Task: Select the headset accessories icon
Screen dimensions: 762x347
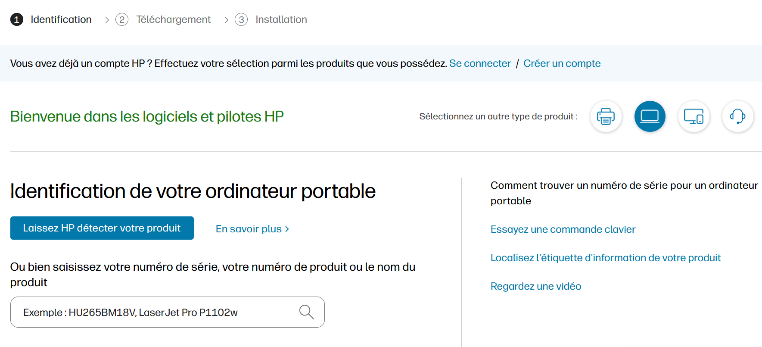Action: coord(737,116)
